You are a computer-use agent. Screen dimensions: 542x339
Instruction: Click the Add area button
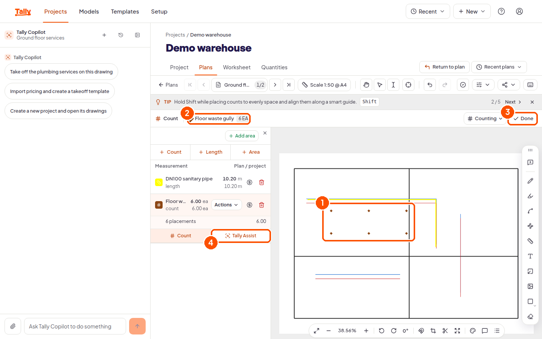(242, 136)
